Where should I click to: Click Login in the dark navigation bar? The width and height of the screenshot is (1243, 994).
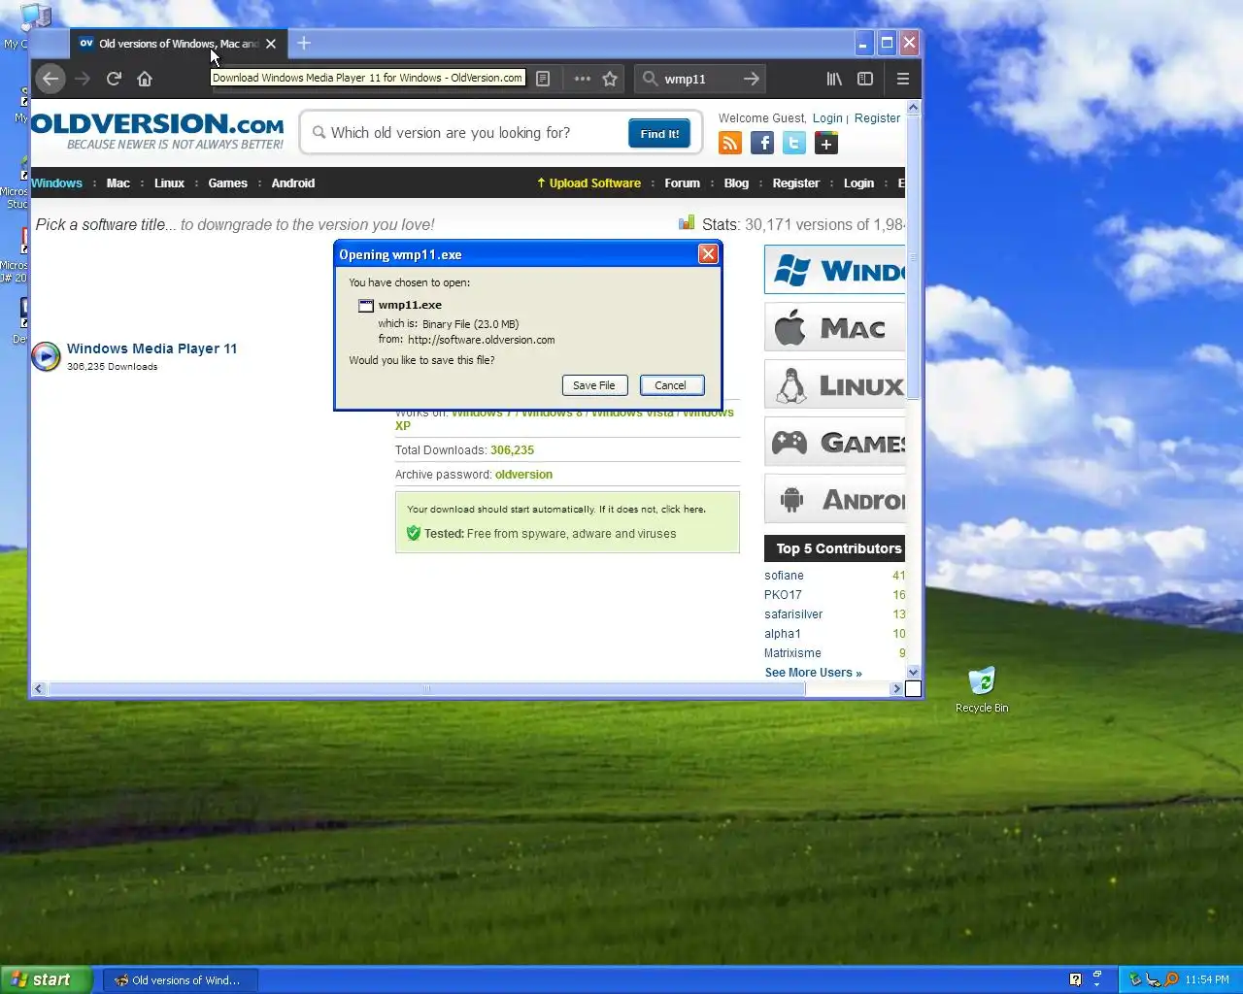pos(859,182)
